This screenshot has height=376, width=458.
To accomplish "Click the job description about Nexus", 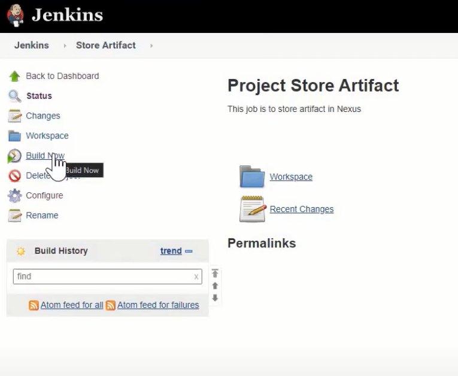I will click(294, 109).
